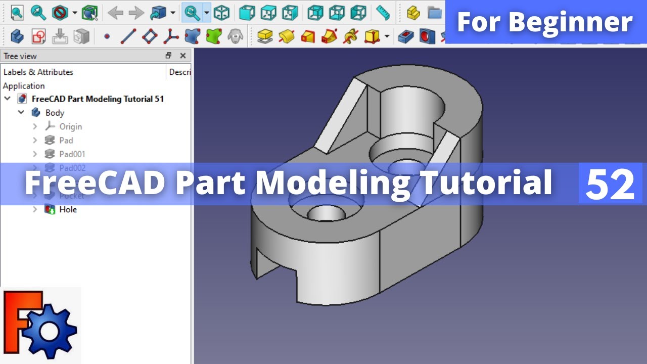Viewport: 647px width, 364px height.
Task: Click the Go to Linked Object icon
Action: click(x=159, y=13)
